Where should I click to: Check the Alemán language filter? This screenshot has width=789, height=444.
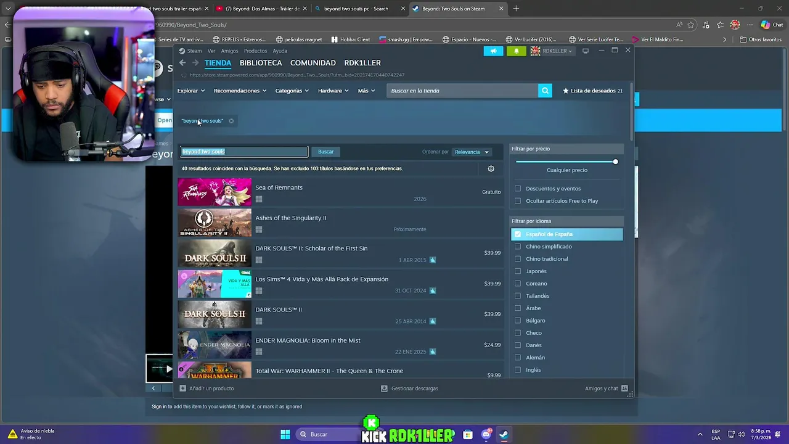[518, 358]
